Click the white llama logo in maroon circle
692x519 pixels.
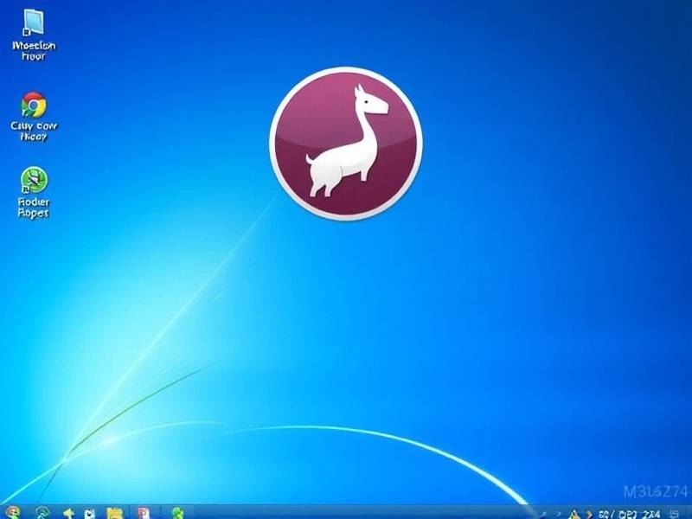pyautogui.click(x=346, y=143)
